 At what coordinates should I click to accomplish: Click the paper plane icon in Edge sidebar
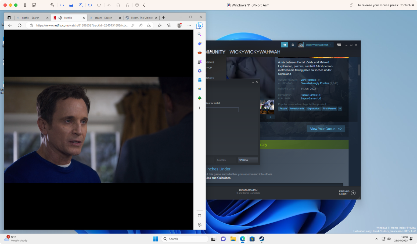[x=199, y=89]
